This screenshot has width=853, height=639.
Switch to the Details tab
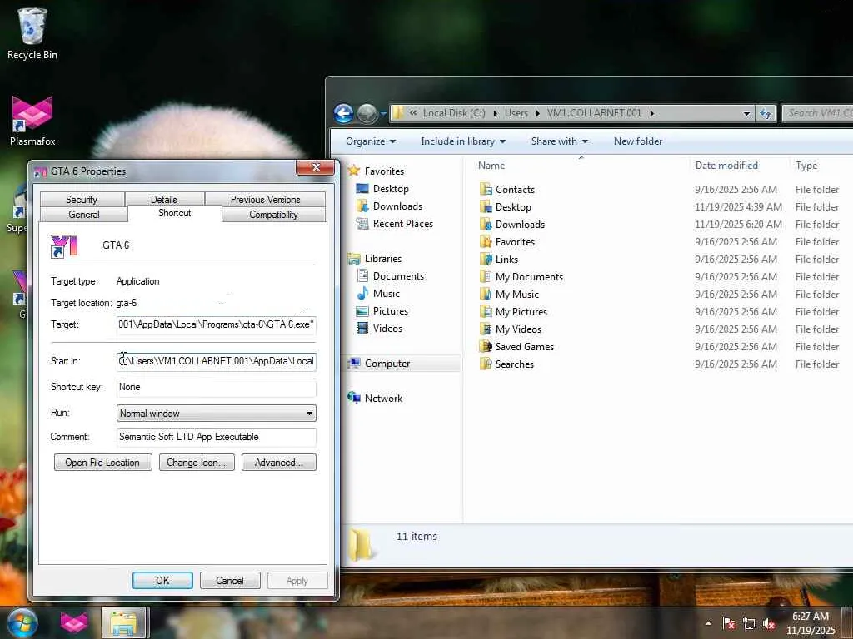pos(164,200)
